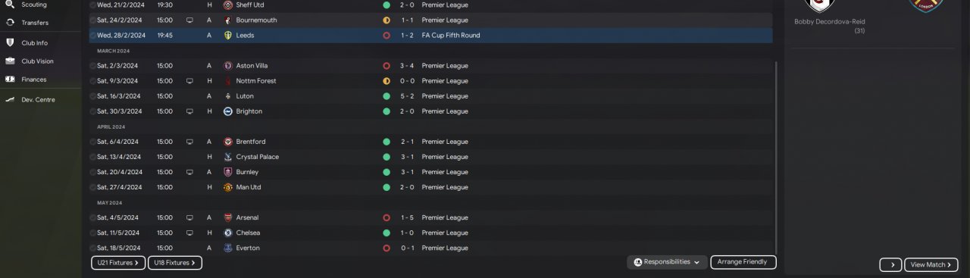Click the Man Utd club crest

(x=228, y=187)
